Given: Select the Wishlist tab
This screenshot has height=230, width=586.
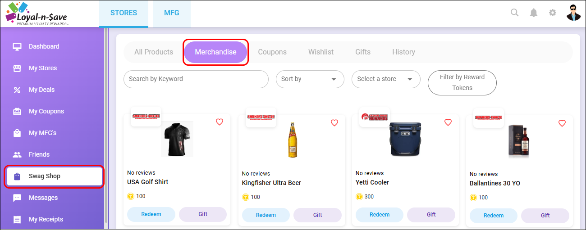Looking at the screenshot, I should (321, 52).
